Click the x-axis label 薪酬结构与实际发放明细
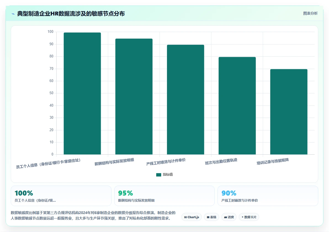 114,162
